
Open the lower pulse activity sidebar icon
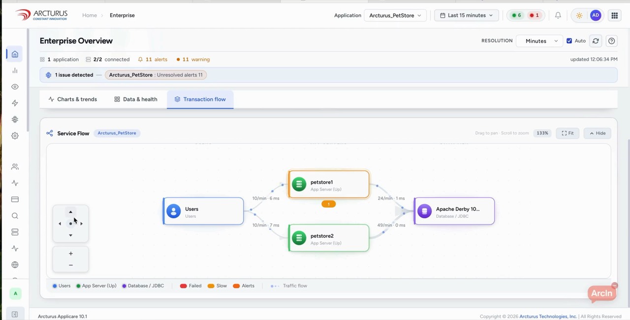[15, 248]
